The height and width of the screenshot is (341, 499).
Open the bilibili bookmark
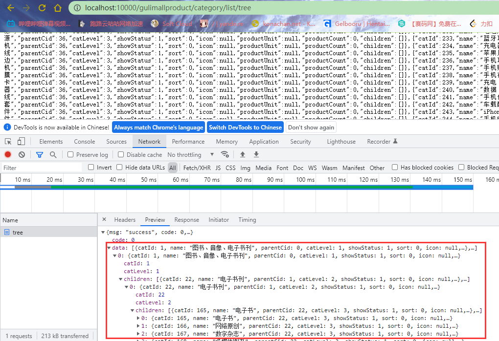tap(39, 23)
